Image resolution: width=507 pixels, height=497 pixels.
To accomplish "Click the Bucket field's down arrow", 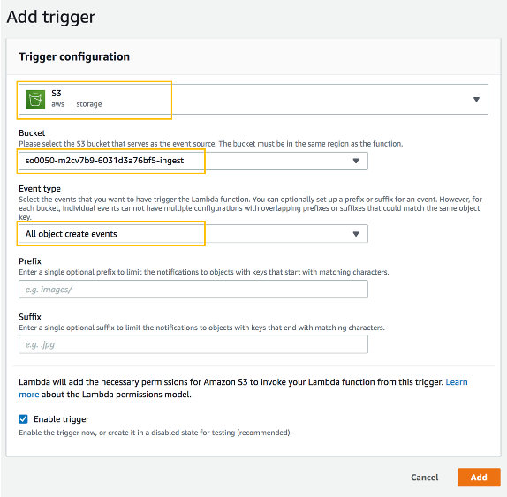I will click(x=356, y=161).
